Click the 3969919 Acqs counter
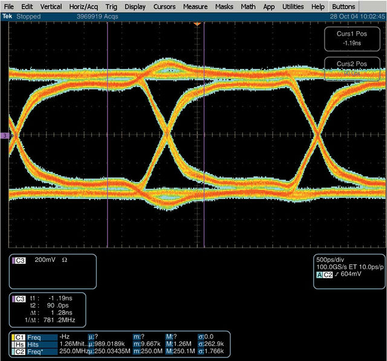The width and height of the screenshot is (387, 361). tap(97, 16)
